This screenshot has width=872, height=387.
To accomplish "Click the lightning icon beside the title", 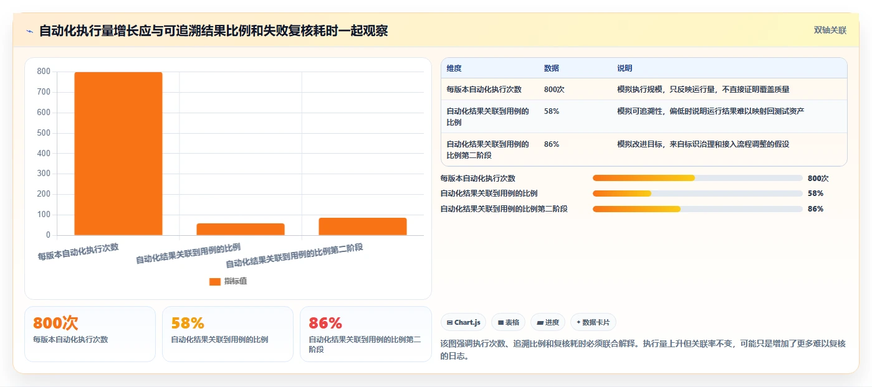I will 29,31.
